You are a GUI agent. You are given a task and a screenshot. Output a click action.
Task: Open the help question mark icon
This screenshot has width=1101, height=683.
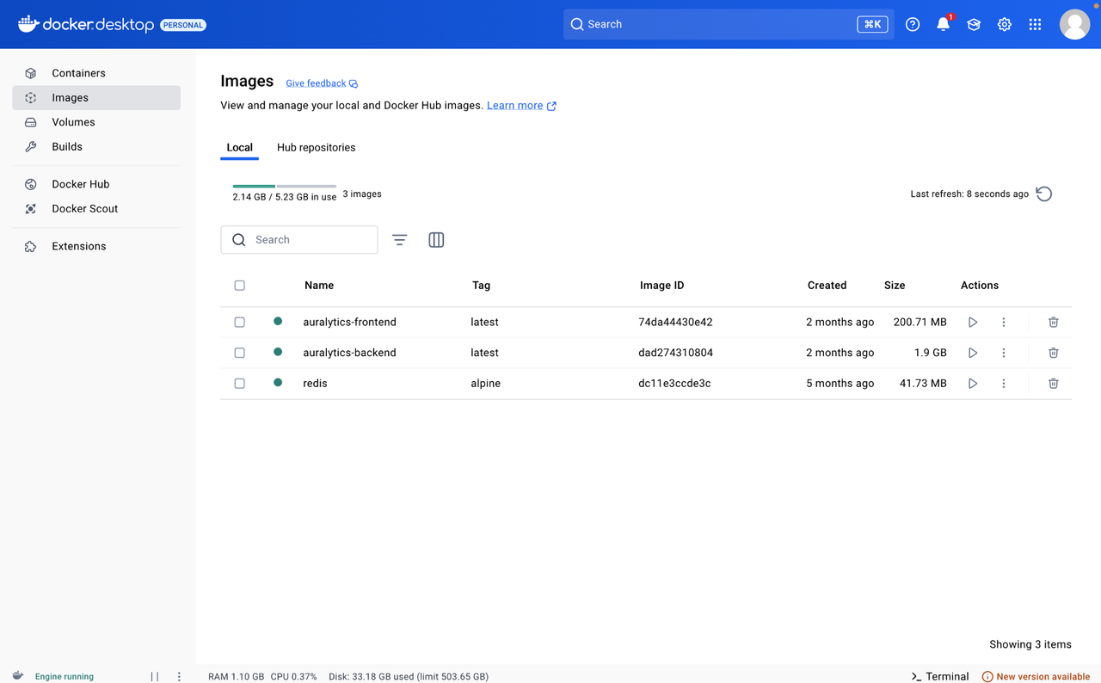[x=913, y=24]
